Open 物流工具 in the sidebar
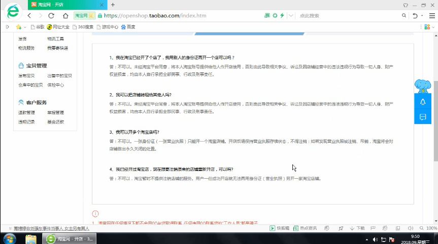This screenshot has height=244, width=438. [x=56, y=38]
